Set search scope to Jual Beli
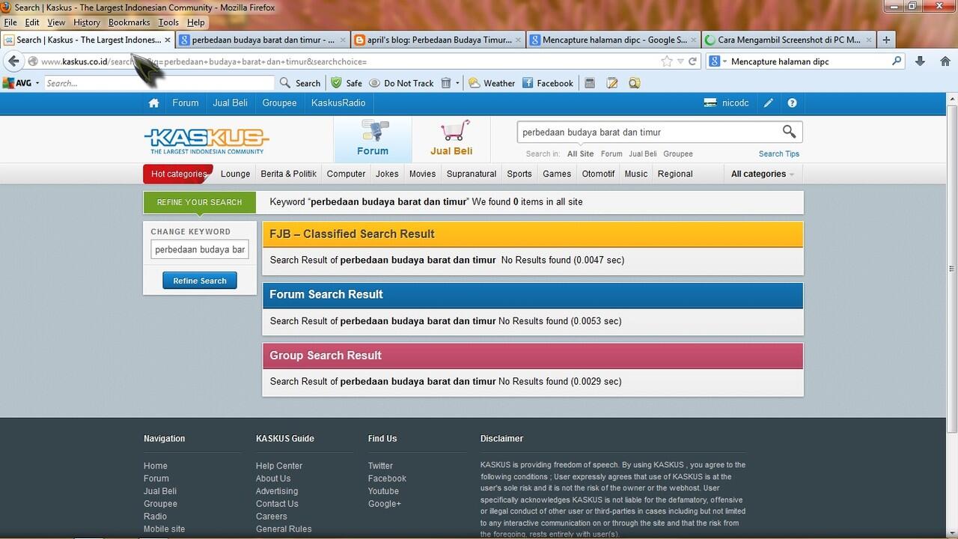 (642, 154)
